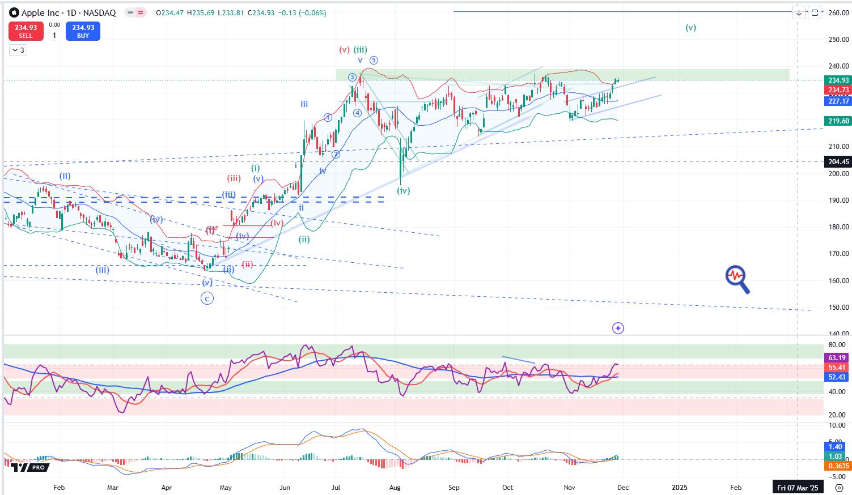Image resolution: width=852 pixels, height=495 pixels.
Task: Click the 150.00 price axis value
Action: click(838, 308)
